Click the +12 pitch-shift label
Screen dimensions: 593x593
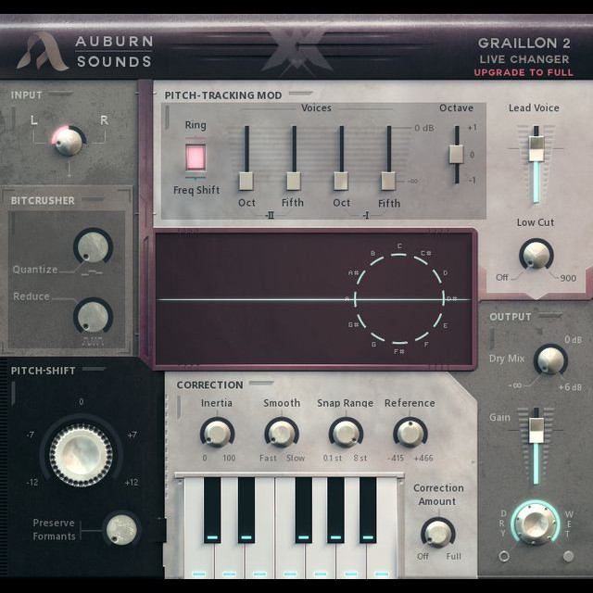pyautogui.click(x=132, y=482)
